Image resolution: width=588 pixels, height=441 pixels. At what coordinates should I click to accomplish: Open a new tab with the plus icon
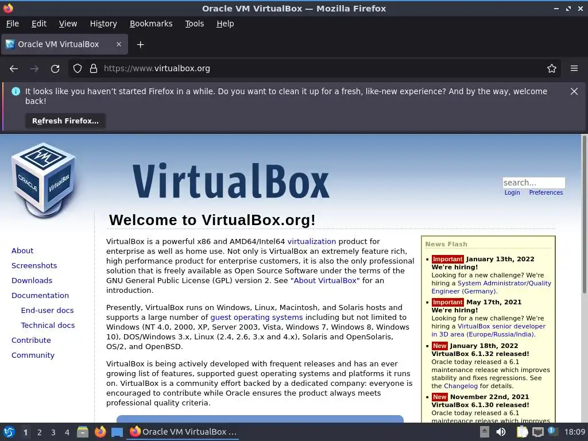coord(140,45)
